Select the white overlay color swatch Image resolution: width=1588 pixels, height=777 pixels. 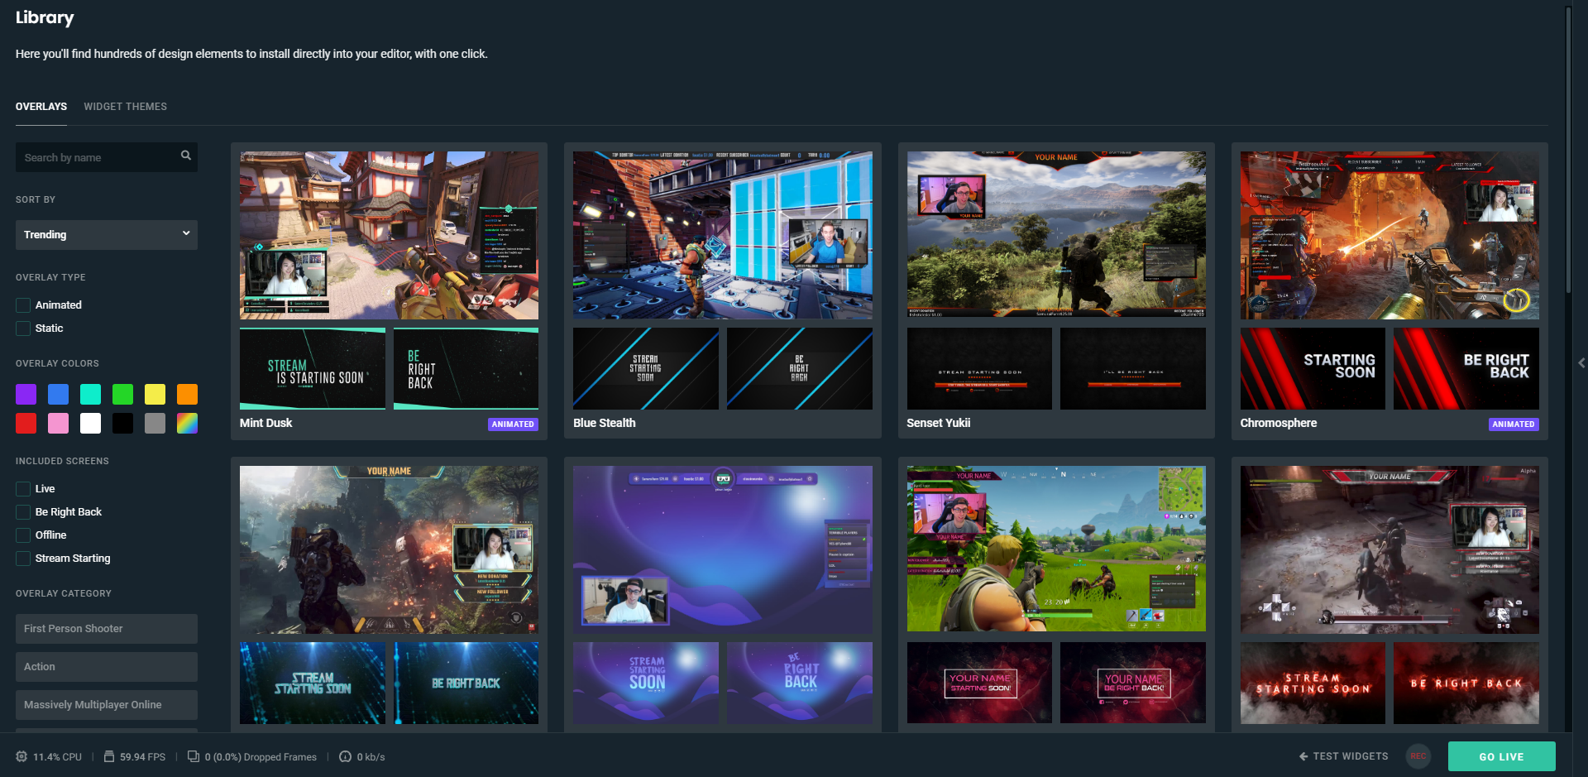90,424
